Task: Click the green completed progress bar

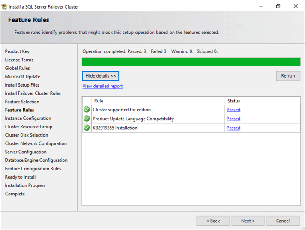Action: pyautogui.click(x=191, y=62)
